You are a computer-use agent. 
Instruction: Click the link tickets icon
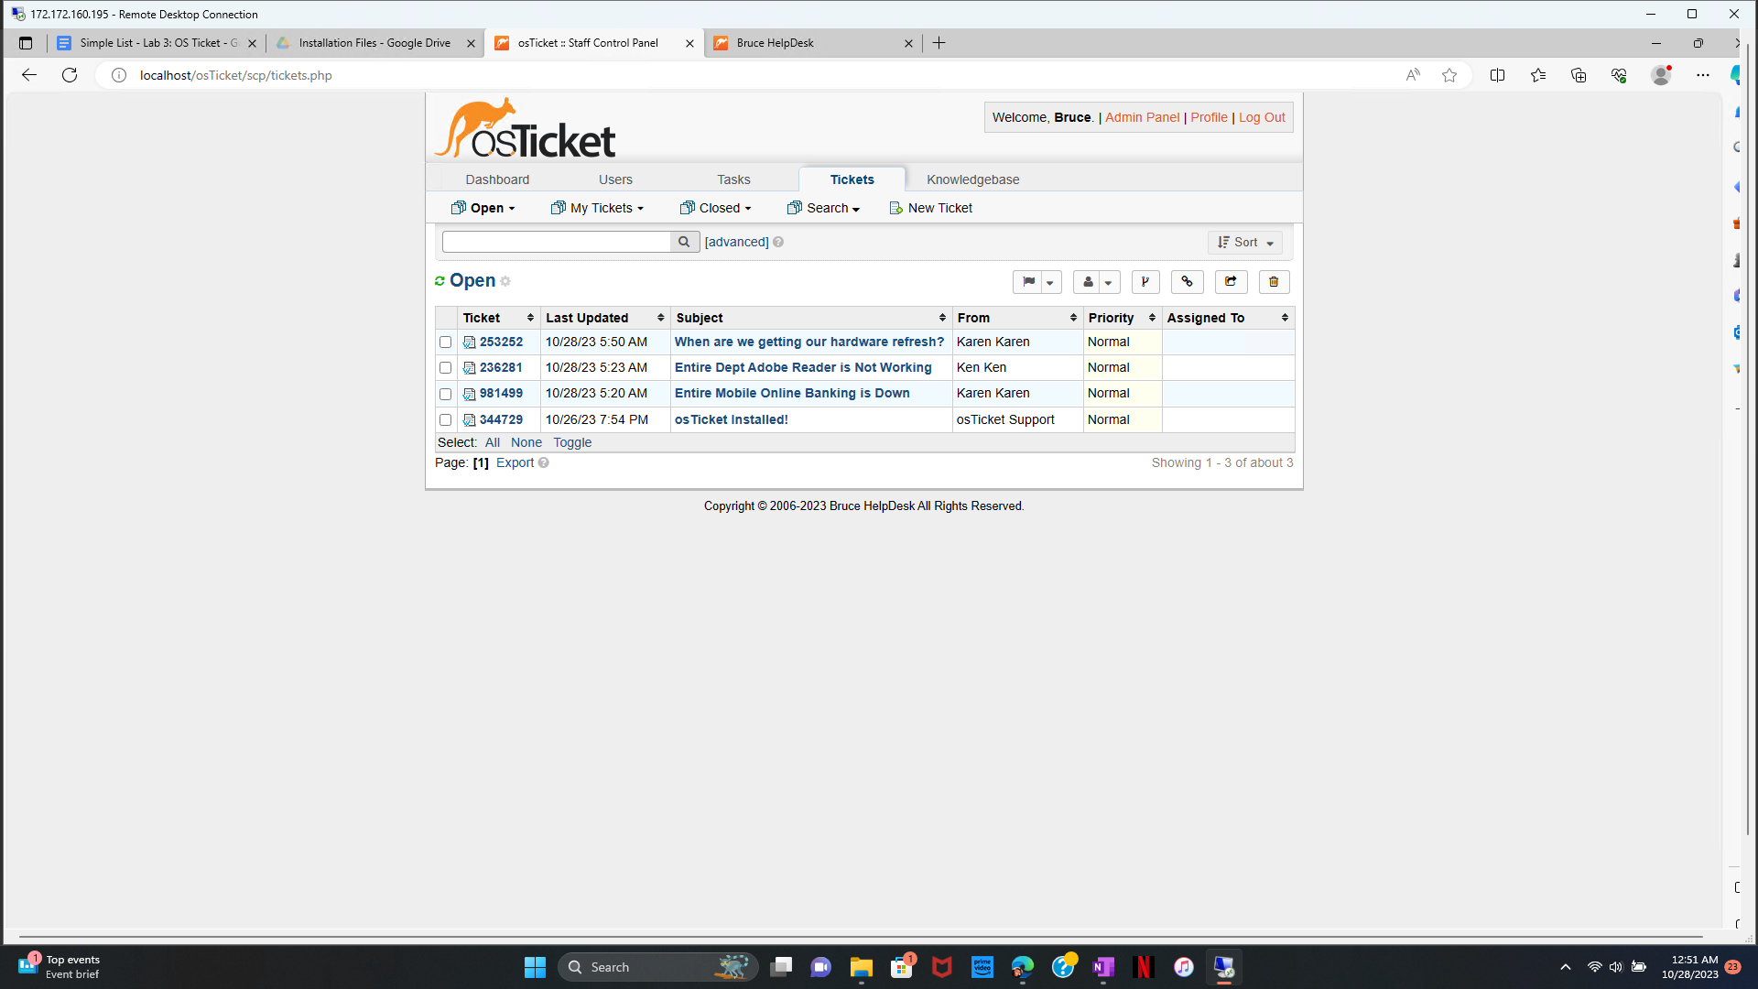point(1187,282)
